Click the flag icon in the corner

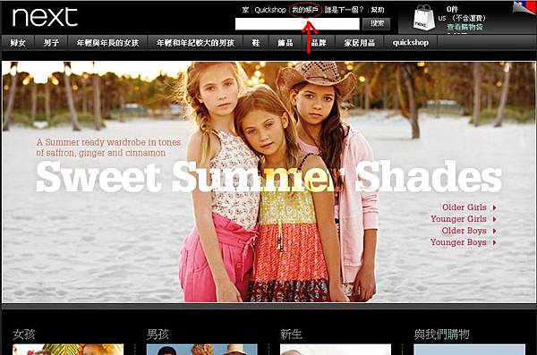pyautogui.click(x=524, y=7)
